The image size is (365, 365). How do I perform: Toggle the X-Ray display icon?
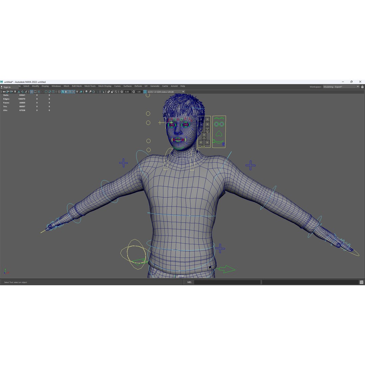(108, 92)
